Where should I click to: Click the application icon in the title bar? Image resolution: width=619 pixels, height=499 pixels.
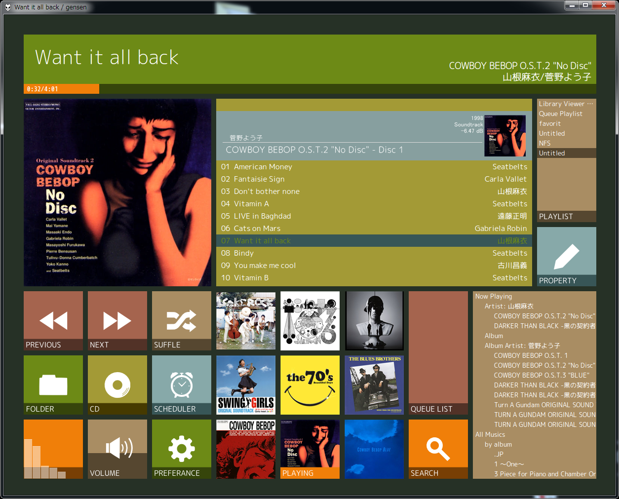tap(8, 7)
